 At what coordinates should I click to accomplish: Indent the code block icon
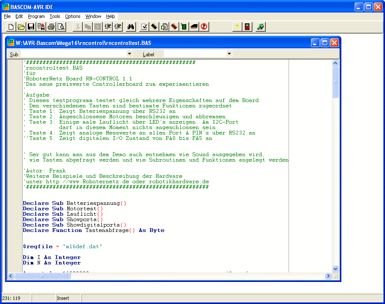point(108,27)
